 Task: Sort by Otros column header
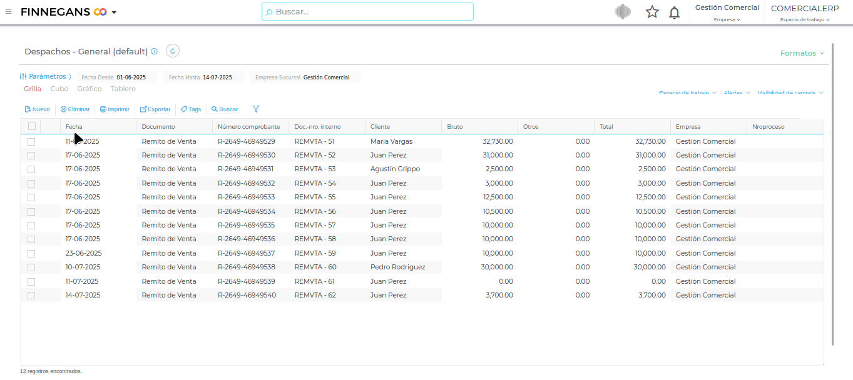click(x=556, y=126)
